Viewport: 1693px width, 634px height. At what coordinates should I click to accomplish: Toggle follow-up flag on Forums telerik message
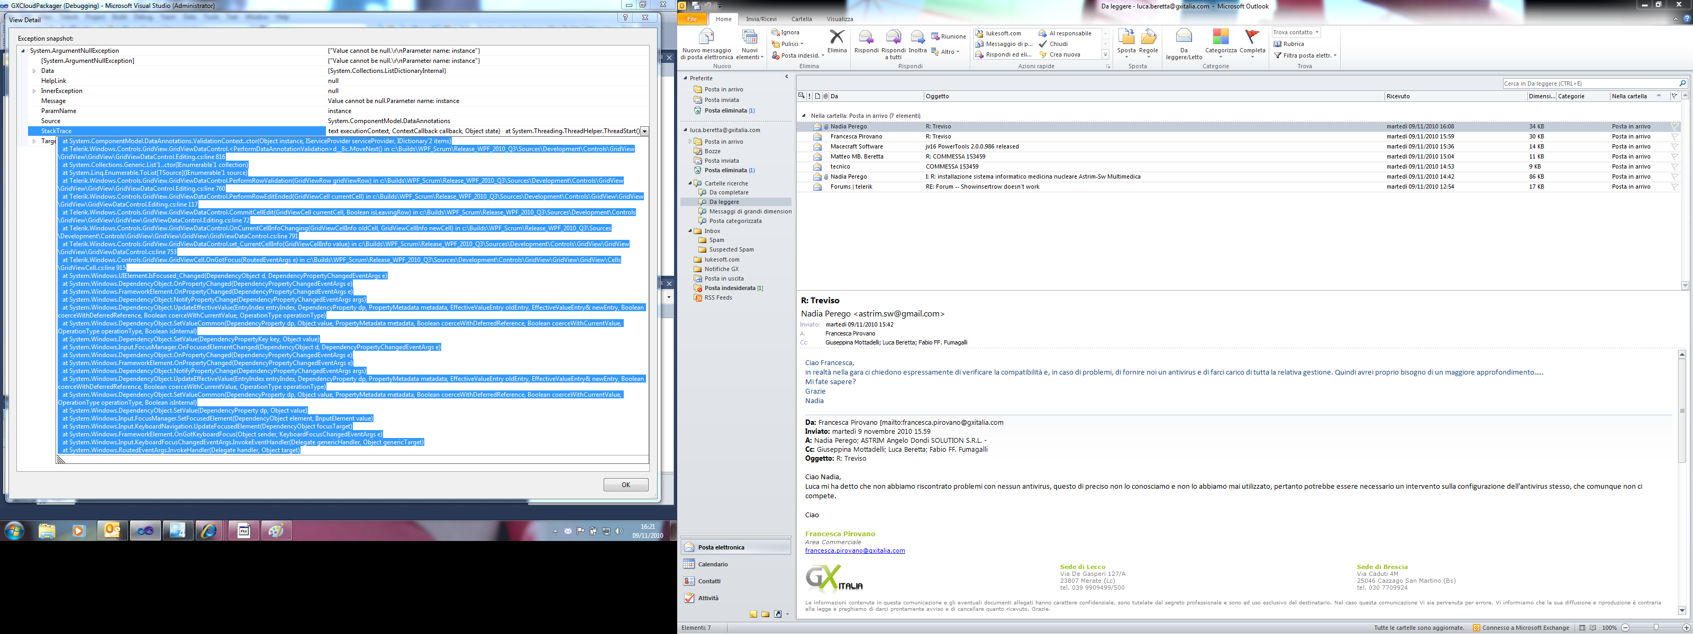1674,187
